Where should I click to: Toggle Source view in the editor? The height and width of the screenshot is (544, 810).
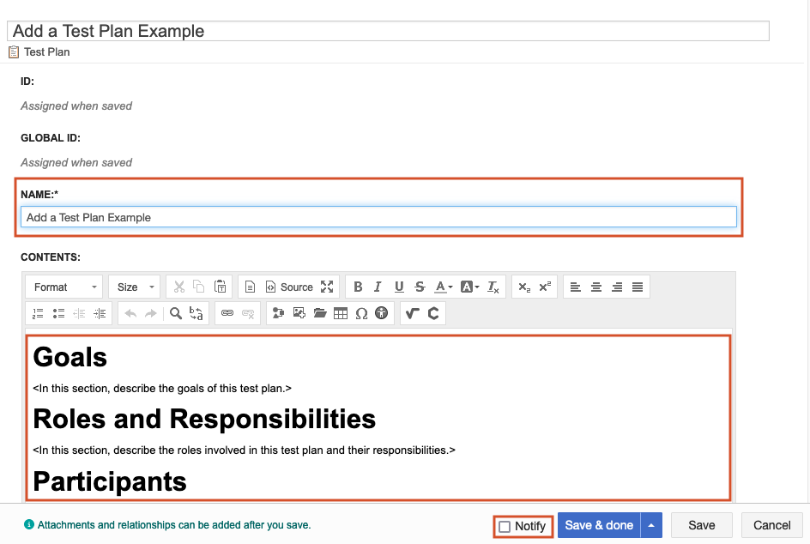pyautogui.click(x=289, y=287)
